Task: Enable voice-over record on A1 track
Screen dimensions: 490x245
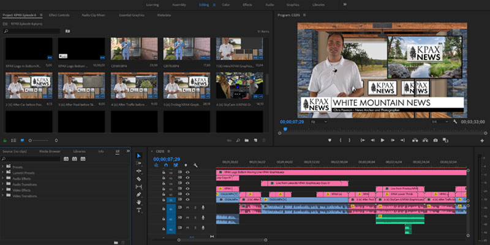Action: pos(203,208)
